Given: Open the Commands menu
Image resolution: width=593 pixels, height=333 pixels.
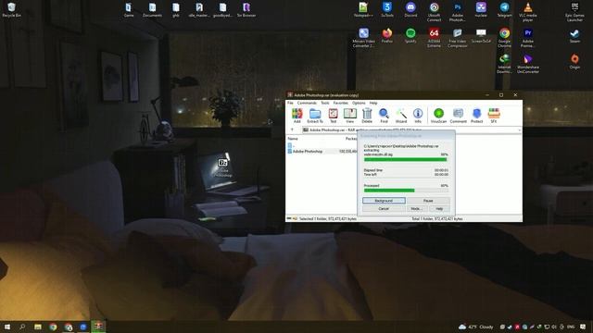Looking at the screenshot, I should 307,103.
